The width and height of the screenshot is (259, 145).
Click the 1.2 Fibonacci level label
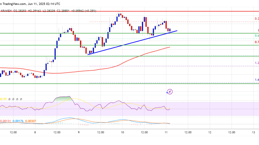(x=257, y=63)
